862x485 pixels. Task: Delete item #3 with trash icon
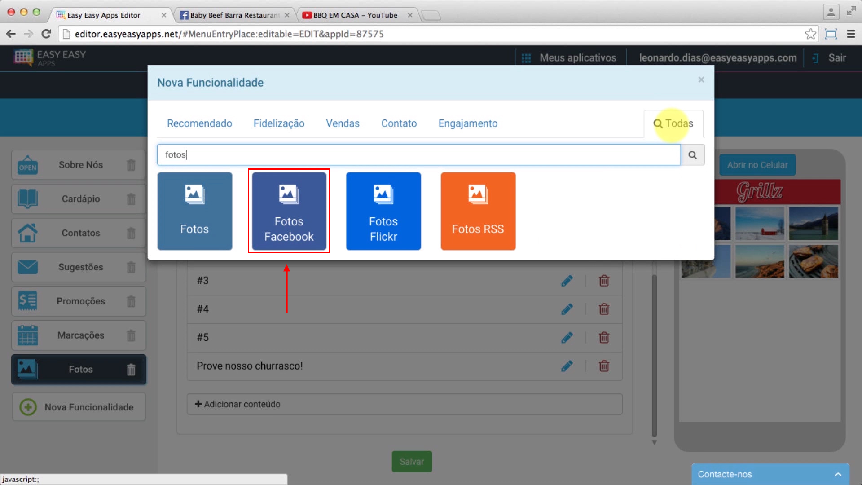(604, 281)
